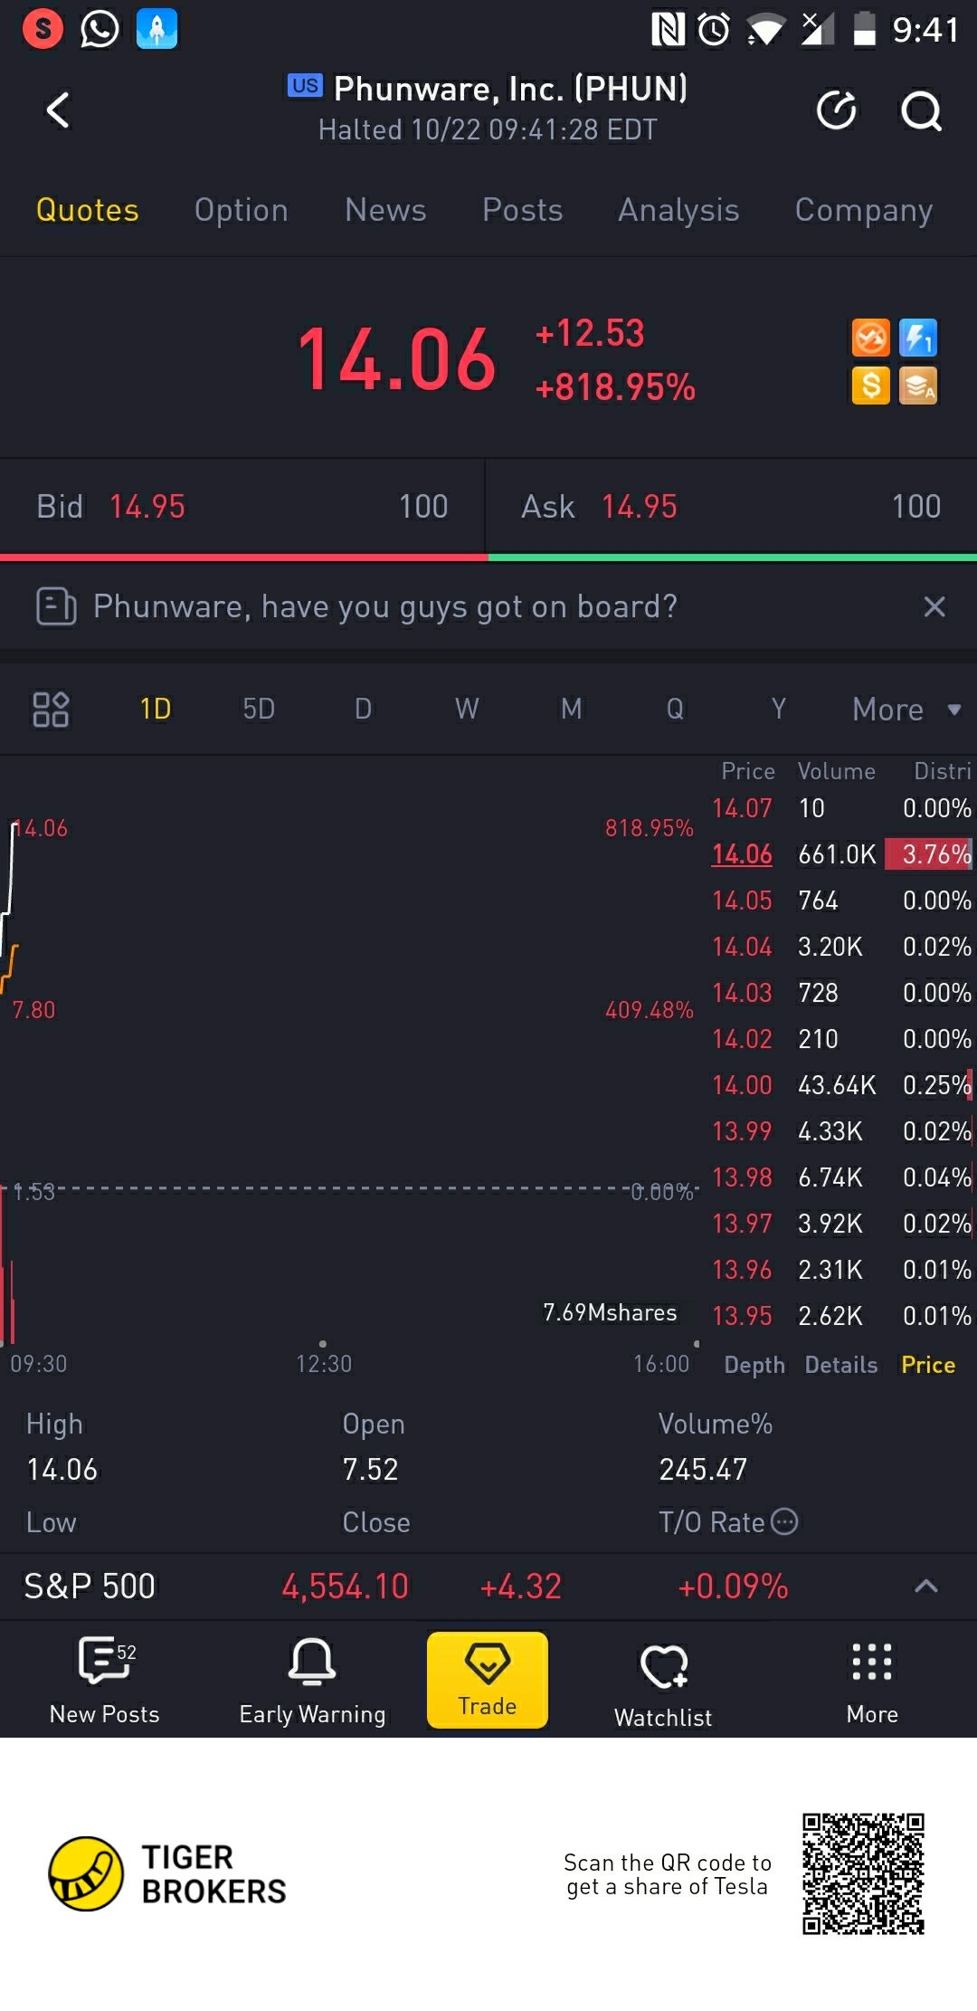977x2011 pixels.
Task: Select the D daily chart timeframe
Action: [x=363, y=709]
